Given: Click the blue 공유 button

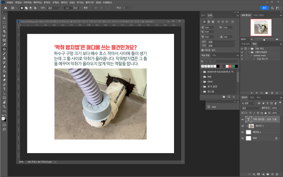Looking at the screenshot, I should coord(265,7).
